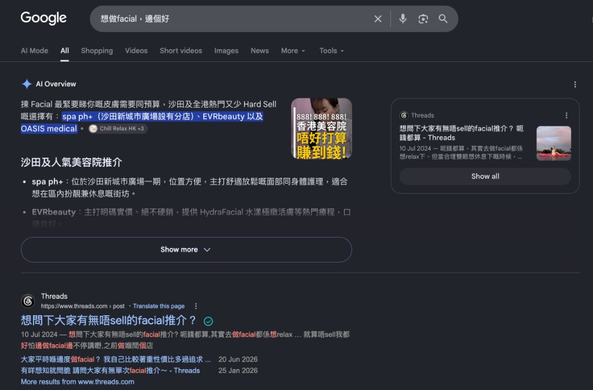This screenshot has width=593, height=390.
Task: Click the 沙田及人氣美容院推介 heading
Action: pos(71,163)
